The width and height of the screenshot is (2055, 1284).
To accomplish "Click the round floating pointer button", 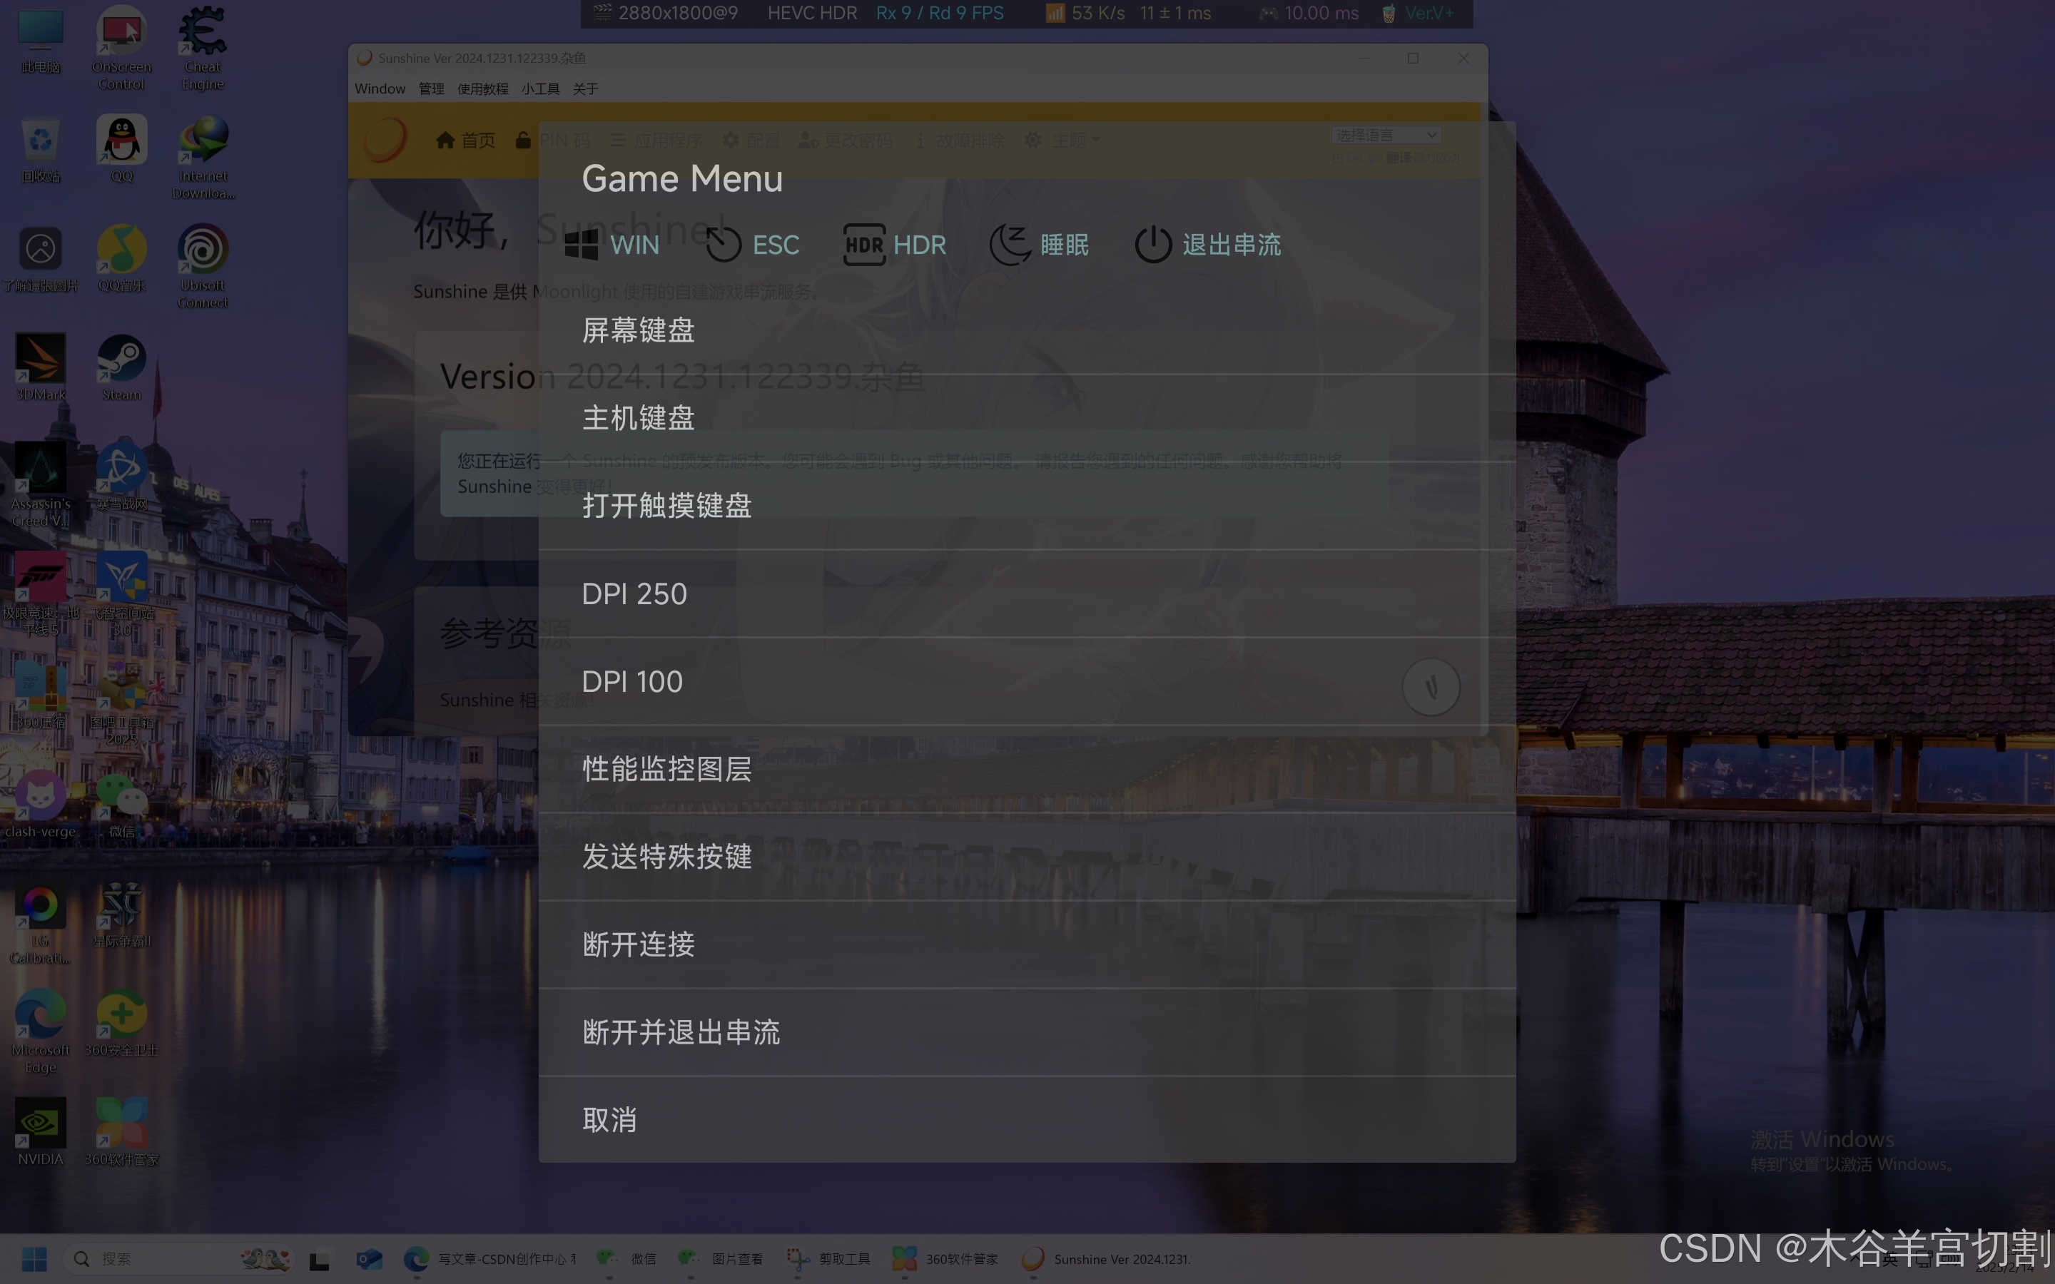I will click(1431, 686).
